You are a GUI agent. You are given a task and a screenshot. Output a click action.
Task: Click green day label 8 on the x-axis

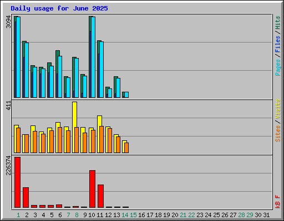tap(77, 215)
